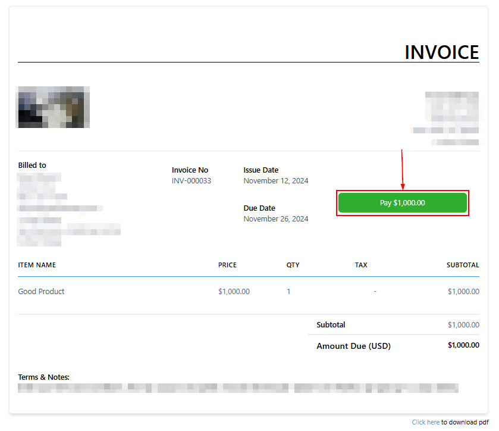
Task: Click the green Pay $1,000.00 button
Action: click(402, 203)
